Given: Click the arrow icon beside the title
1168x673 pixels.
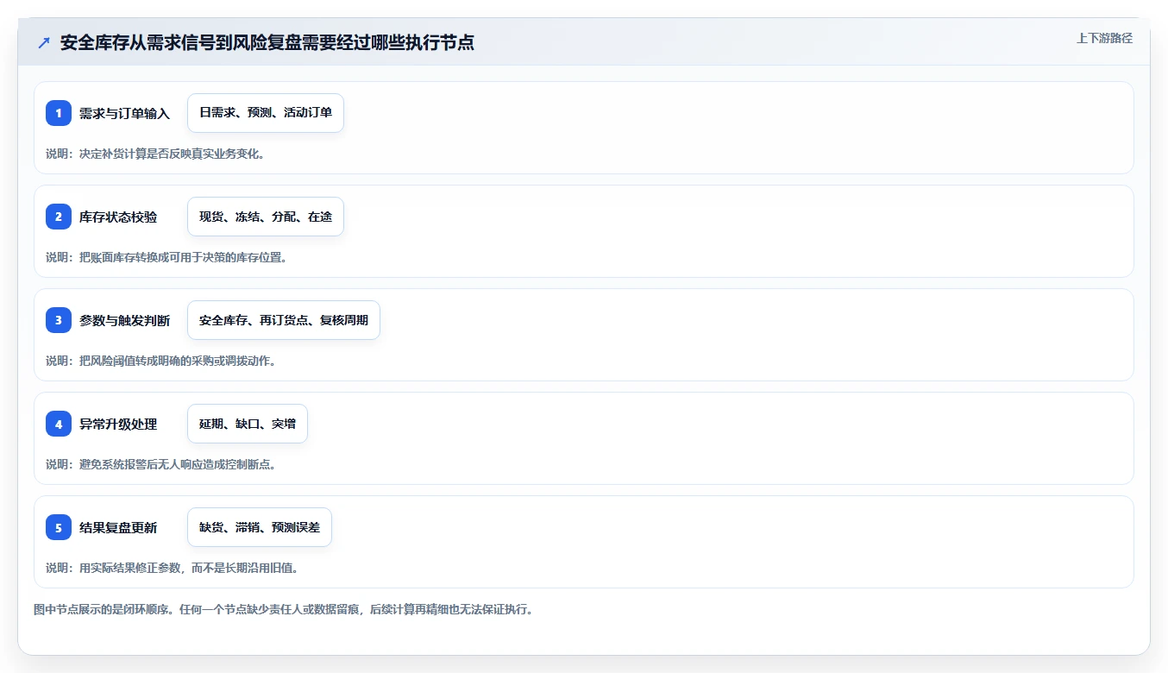Looking at the screenshot, I should (x=44, y=42).
